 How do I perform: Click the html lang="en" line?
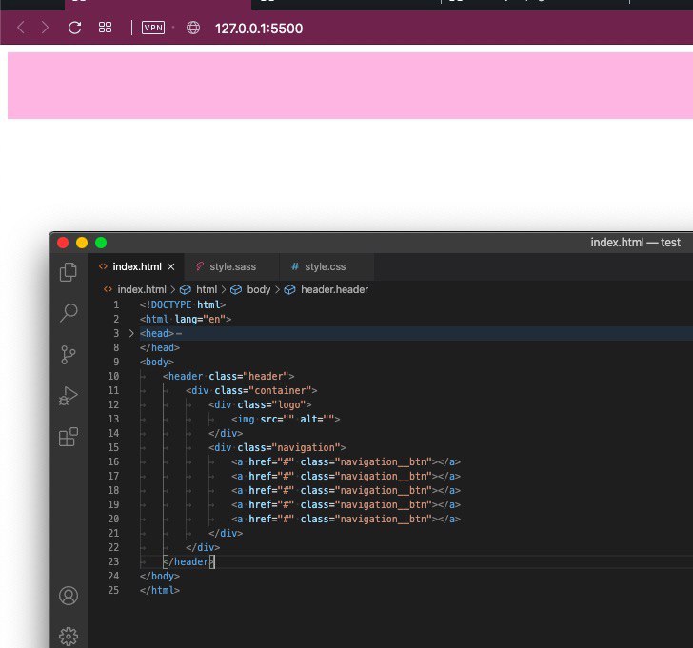[x=186, y=319]
